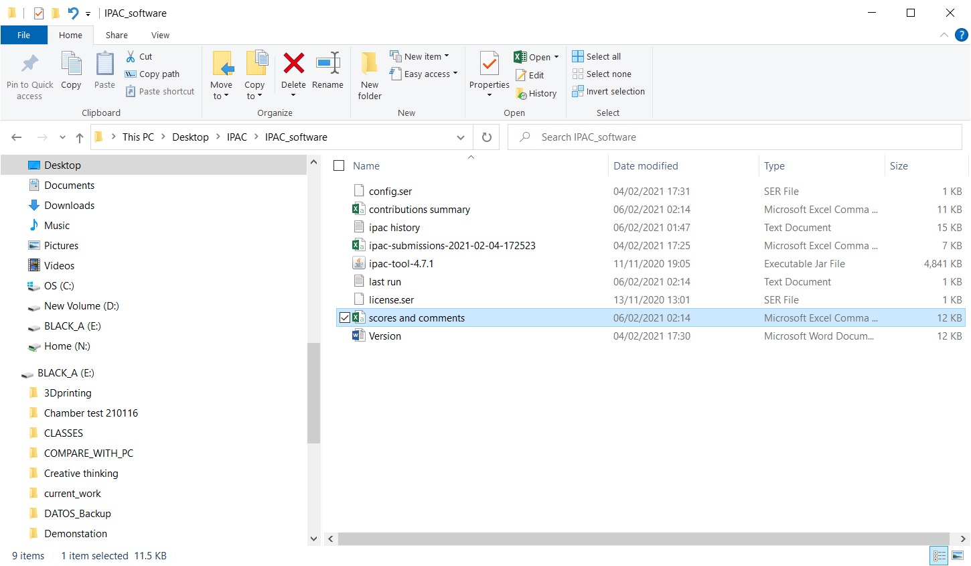Click the Rename icon
The width and height of the screenshot is (971, 566).
click(x=328, y=64)
